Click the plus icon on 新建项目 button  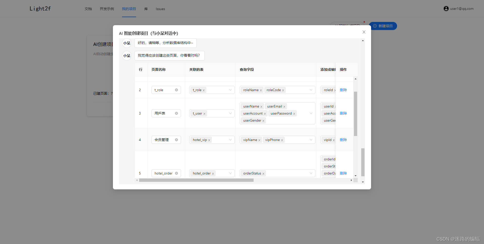375,26
